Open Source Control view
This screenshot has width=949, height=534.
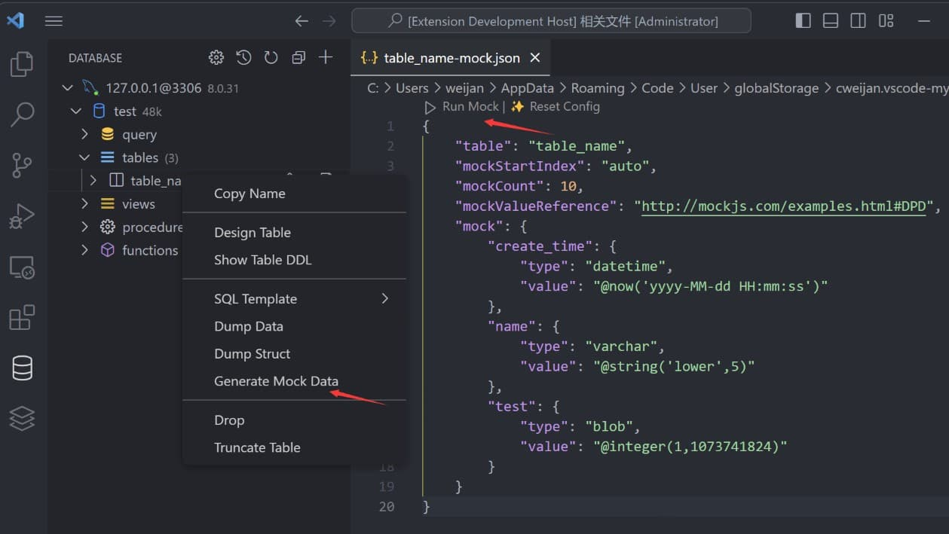pyautogui.click(x=22, y=165)
